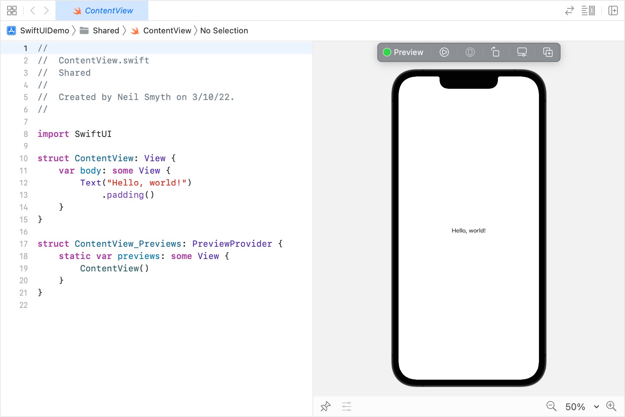Open No Selection symbol menu
The height and width of the screenshot is (417, 625).
click(224, 31)
